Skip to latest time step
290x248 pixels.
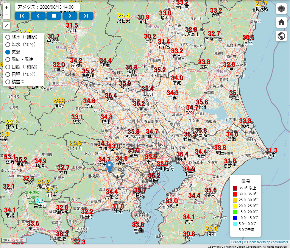[86, 16]
